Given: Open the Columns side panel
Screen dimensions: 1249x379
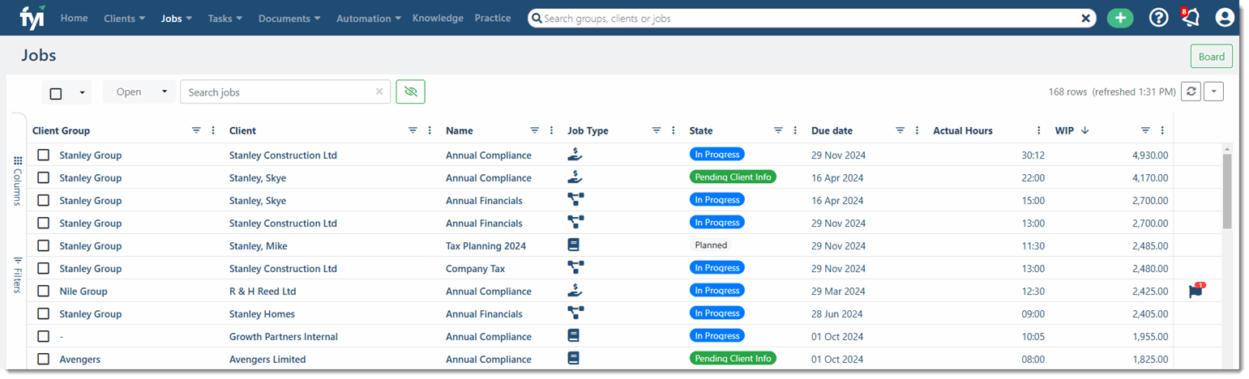Looking at the screenshot, I should (17, 181).
